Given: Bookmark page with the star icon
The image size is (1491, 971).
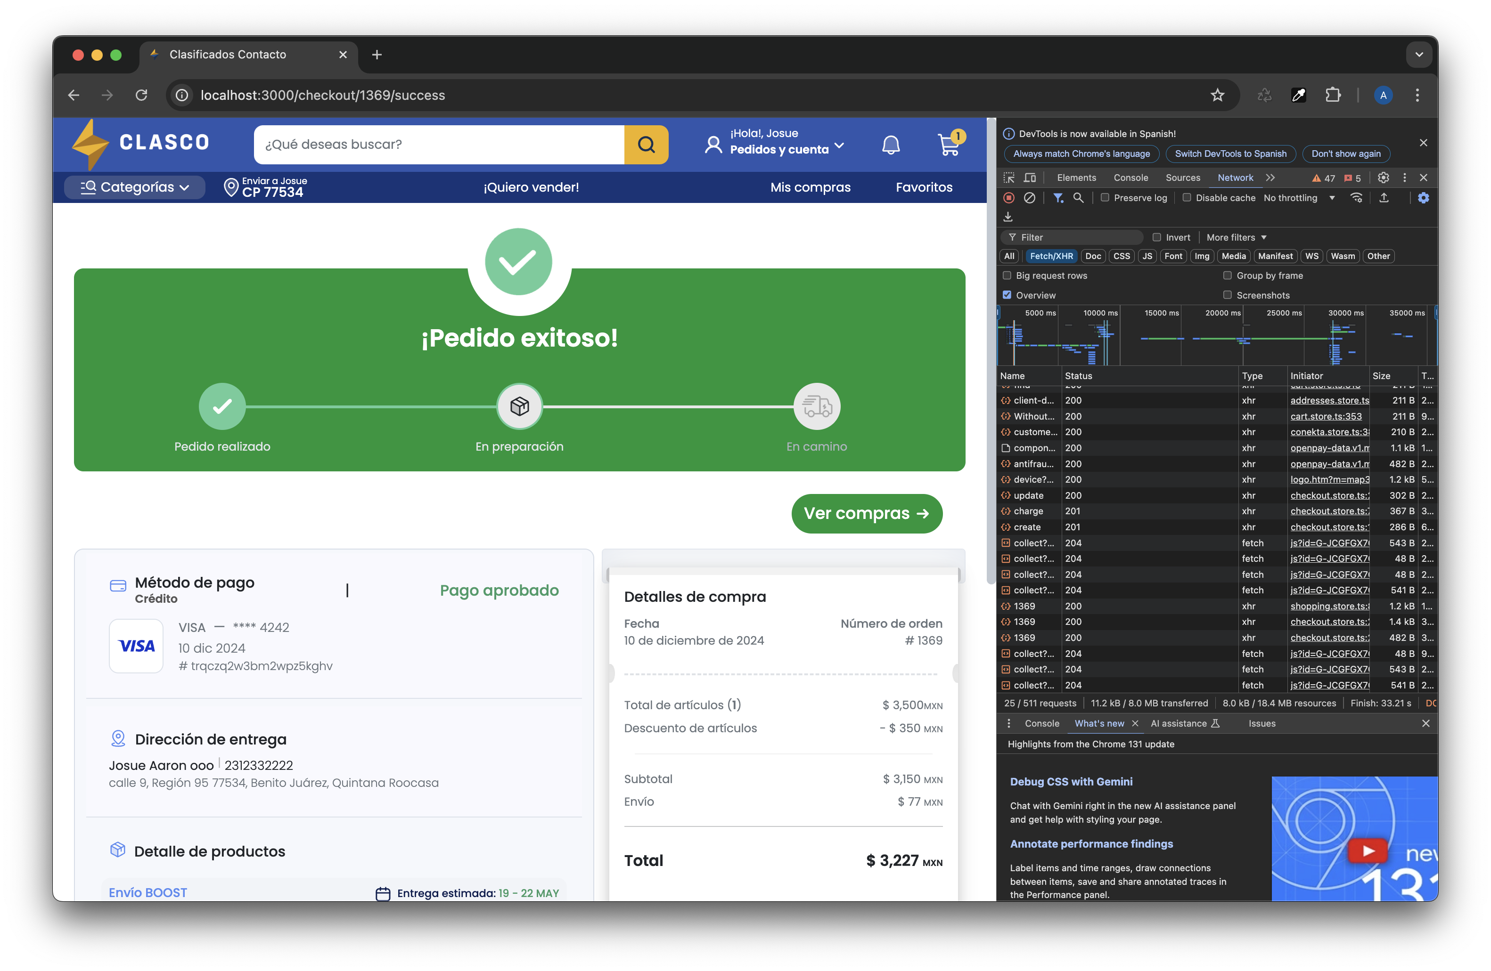Looking at the screenshot, I should (1217, 95).
